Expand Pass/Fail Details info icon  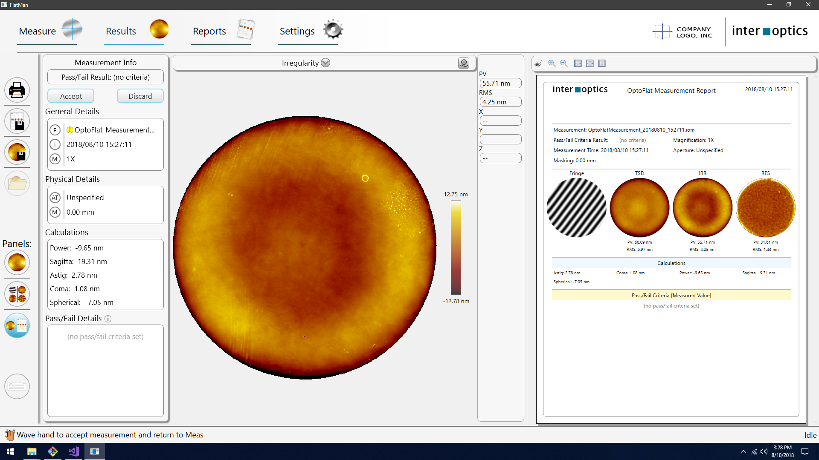pyautogui.click(x=108, y=319)
